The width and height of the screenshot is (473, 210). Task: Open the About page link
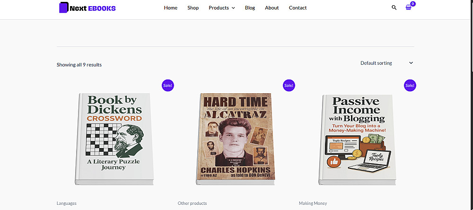tap(272, 8)
